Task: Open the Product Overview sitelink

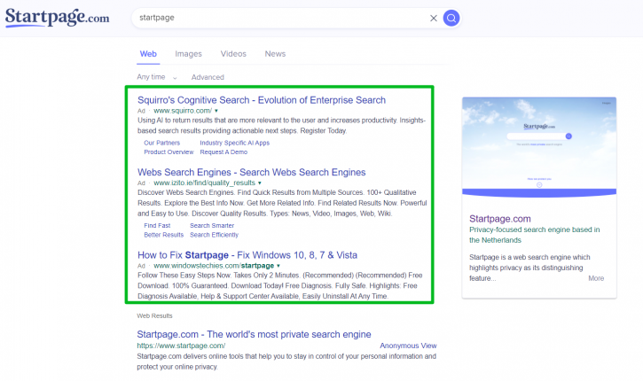Action: click(169, 152)
